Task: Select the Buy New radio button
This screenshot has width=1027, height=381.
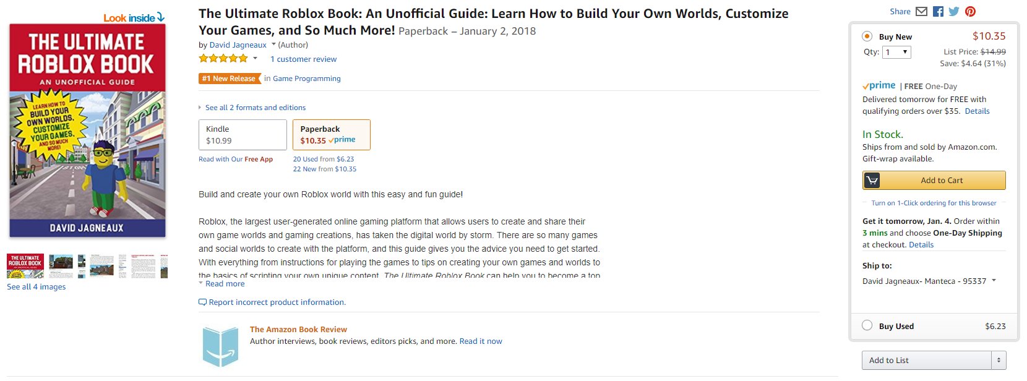Action: tap(867, 36)
